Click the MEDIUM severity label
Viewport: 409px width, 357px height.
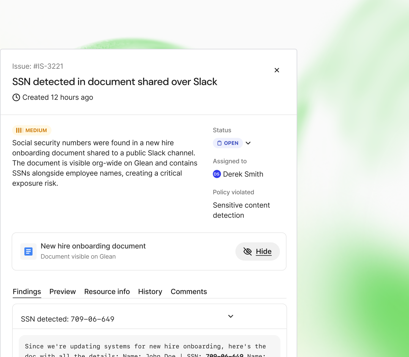click(x=36, y=130)
